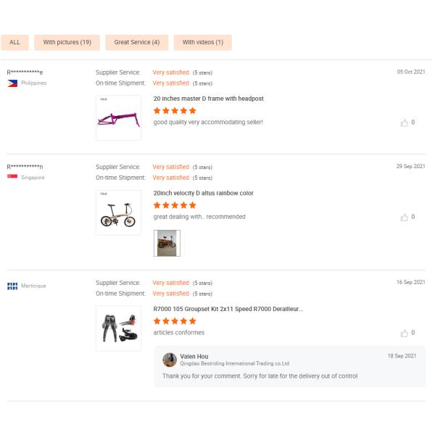Open 20 inches master D frame product link

point(207,99)
